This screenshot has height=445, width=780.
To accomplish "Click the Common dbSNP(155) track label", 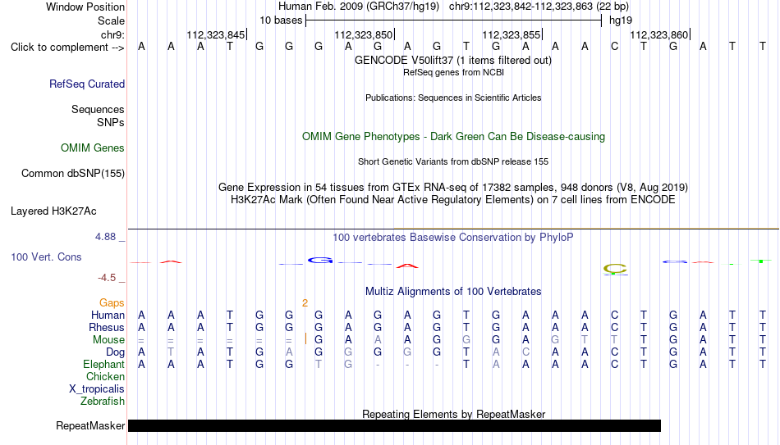I will pos(73,174).
